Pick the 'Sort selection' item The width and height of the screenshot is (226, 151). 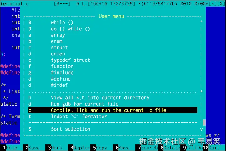[113, 129]
